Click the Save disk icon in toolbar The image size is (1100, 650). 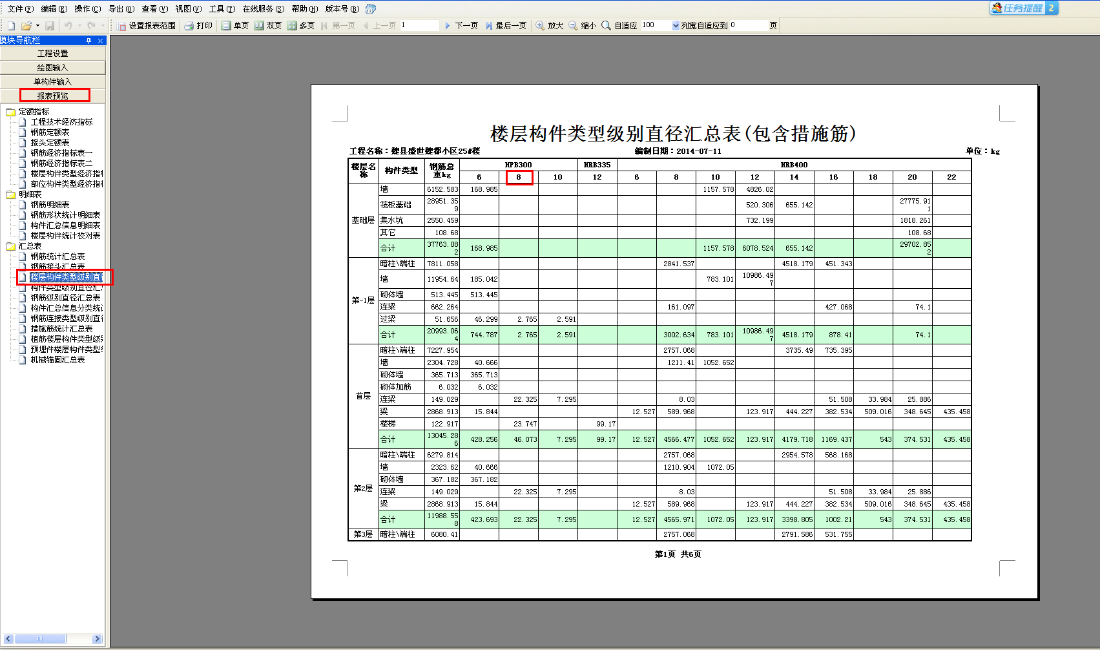pyautogui.click(x=50, y=26)
